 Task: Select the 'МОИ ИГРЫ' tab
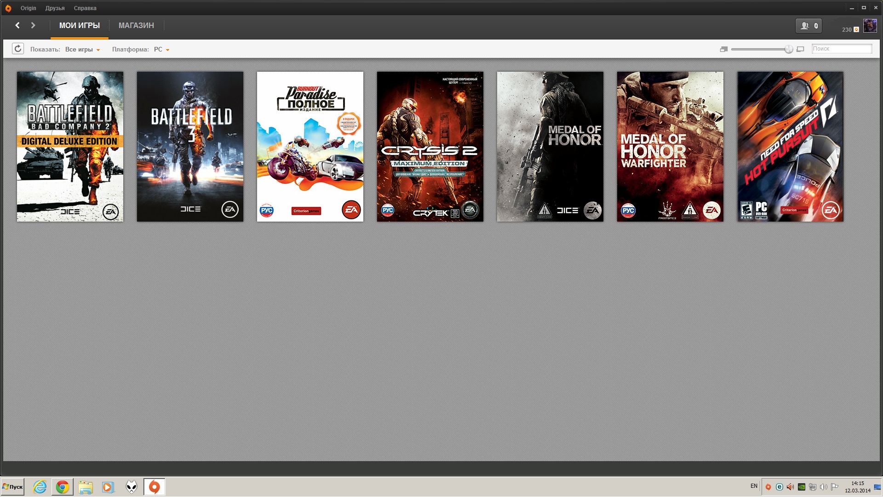tap(79, 25)
